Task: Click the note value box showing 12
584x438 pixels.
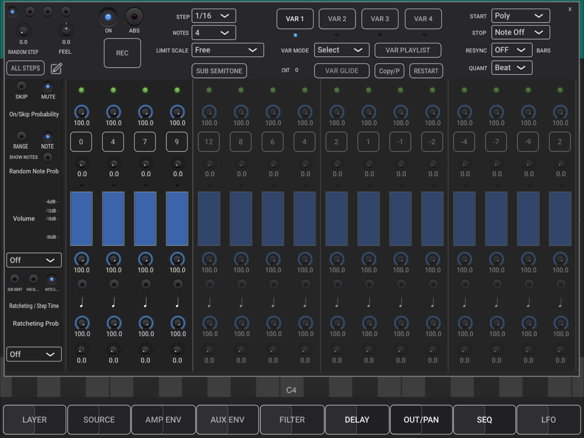Action: coord(209,142)
